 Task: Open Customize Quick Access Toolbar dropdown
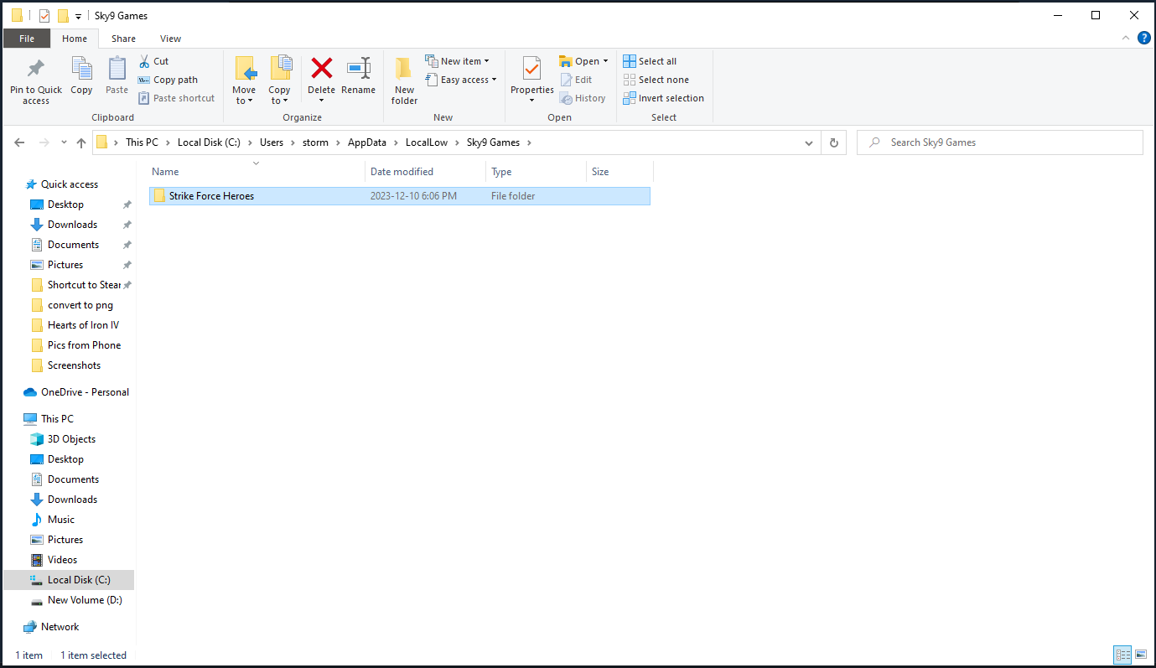(x=78, y=16)
